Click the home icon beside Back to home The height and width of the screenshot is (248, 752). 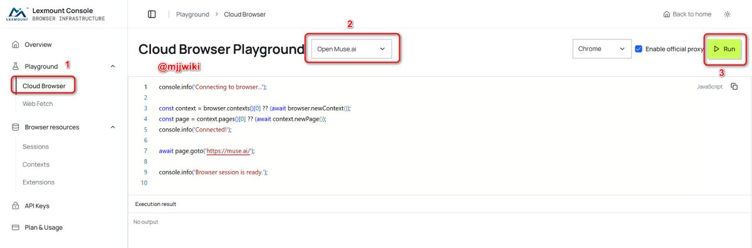click(666, 14)
